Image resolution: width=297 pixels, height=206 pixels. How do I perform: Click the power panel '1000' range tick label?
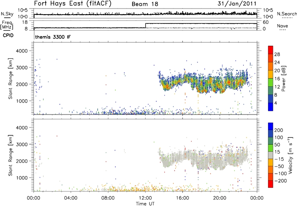click(22, 101)
